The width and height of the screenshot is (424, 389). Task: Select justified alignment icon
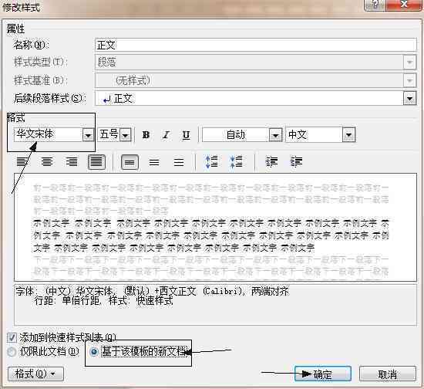click(x=96, y=162)
